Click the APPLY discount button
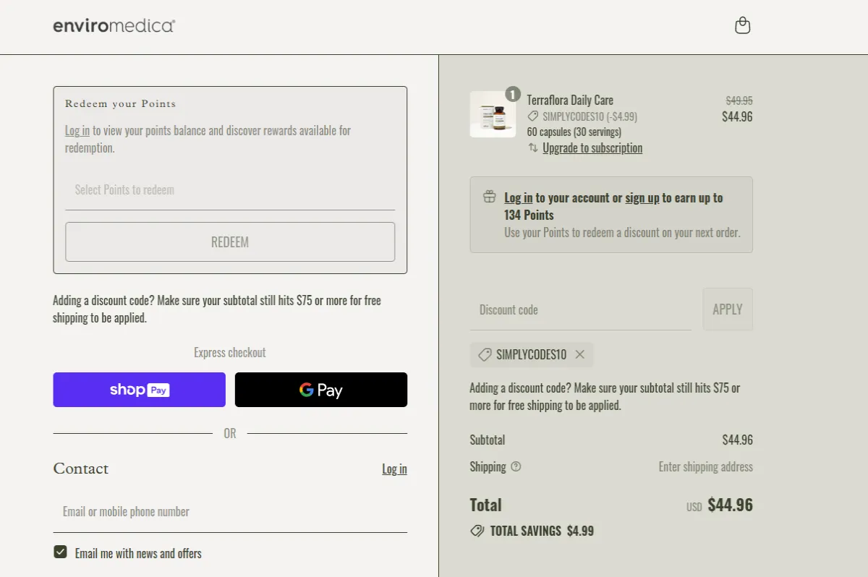Viewport: 868px width, 577px height. click(727, 309)
